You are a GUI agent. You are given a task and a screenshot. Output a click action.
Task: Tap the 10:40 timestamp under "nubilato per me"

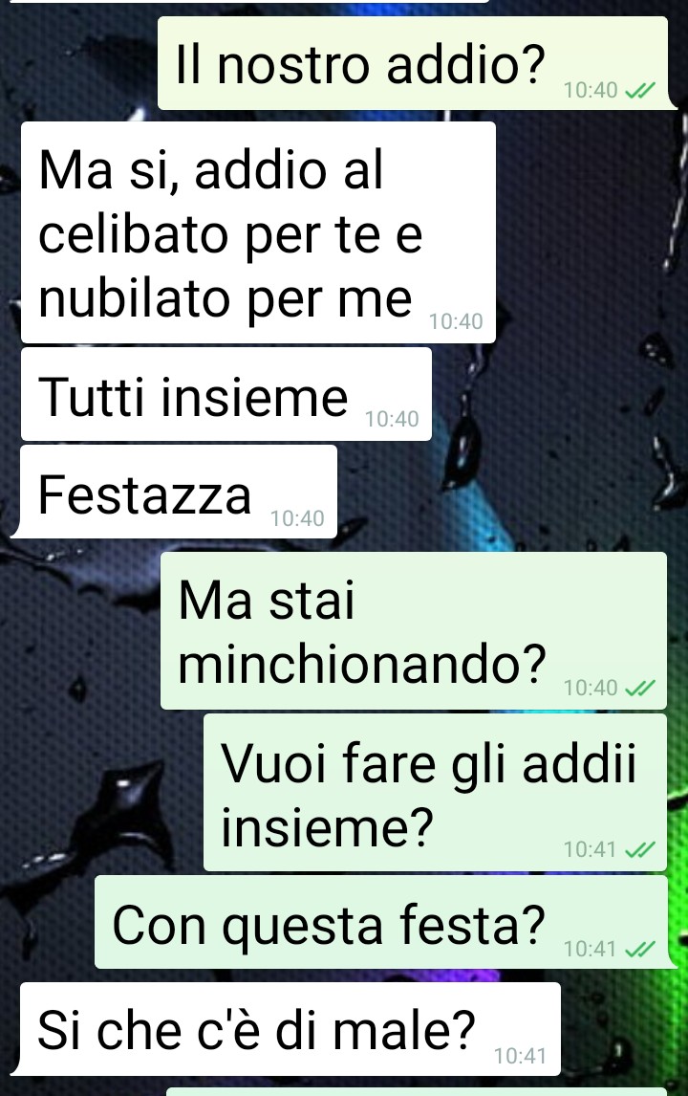click(x=456, y=321)
